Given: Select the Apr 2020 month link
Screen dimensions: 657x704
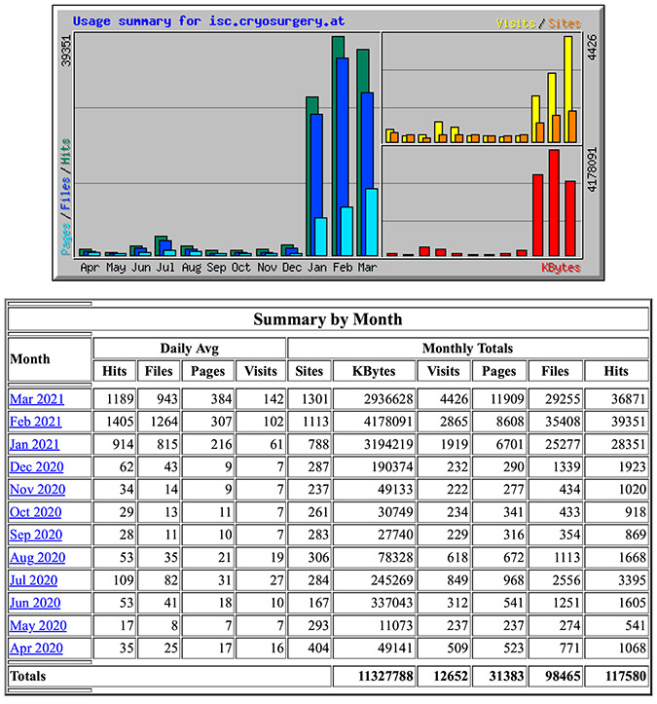Looking at the screenshot, I should (x=36, y=648).
